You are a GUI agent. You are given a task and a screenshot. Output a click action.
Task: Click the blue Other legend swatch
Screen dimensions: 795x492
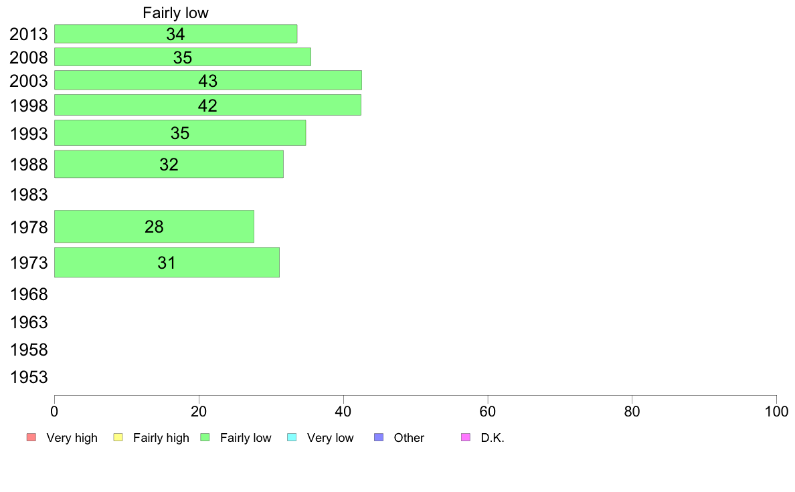pyautogui.click(x=378, y=437)
